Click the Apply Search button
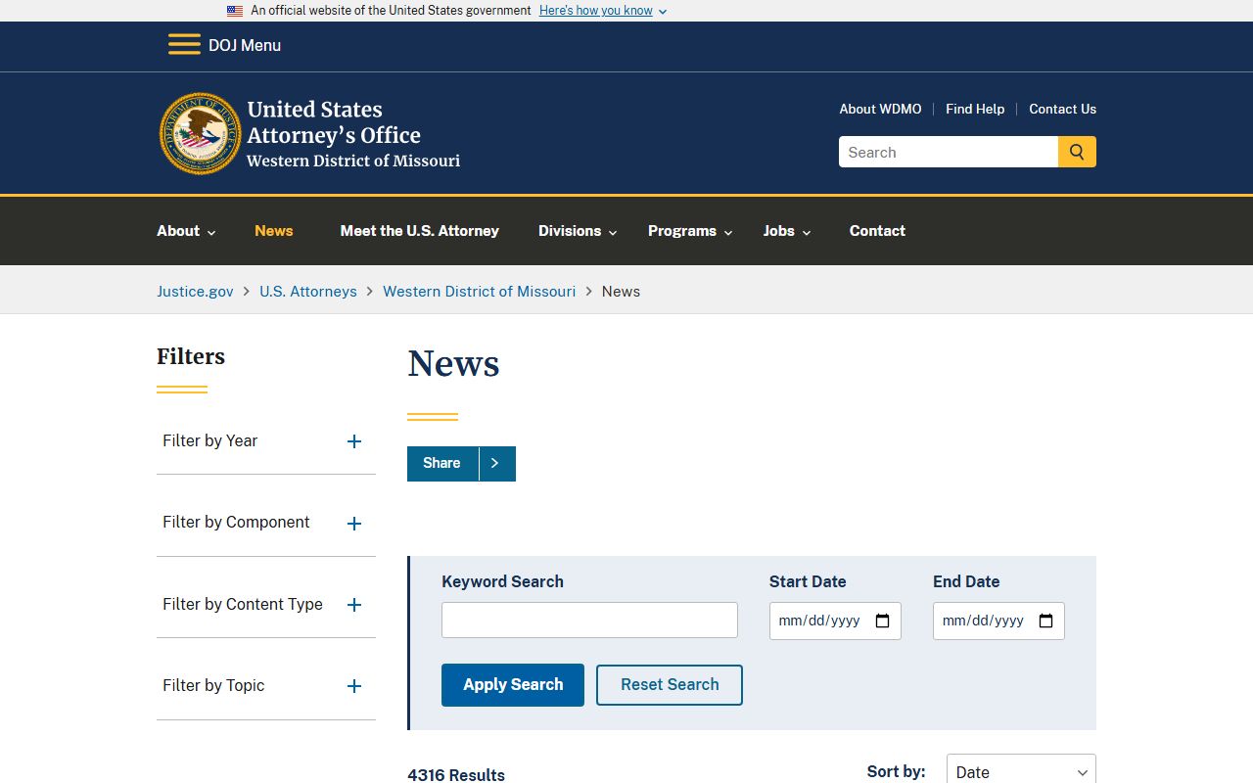The image size is (1253, 783). click(x=513, y=685)
